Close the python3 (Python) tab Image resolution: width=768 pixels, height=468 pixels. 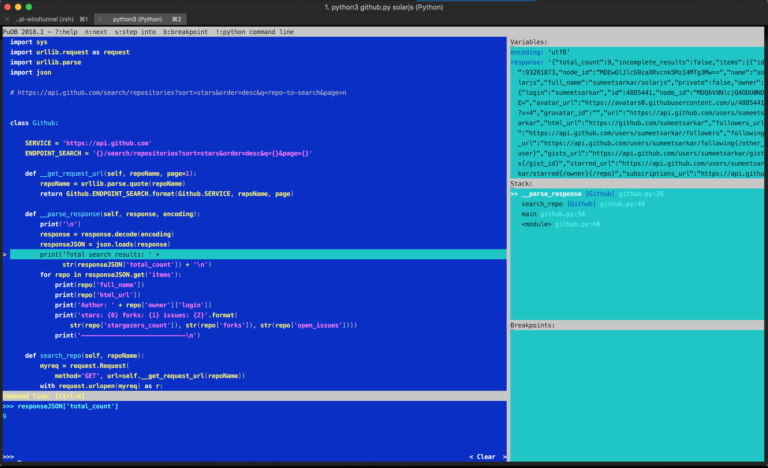(100, 19)
